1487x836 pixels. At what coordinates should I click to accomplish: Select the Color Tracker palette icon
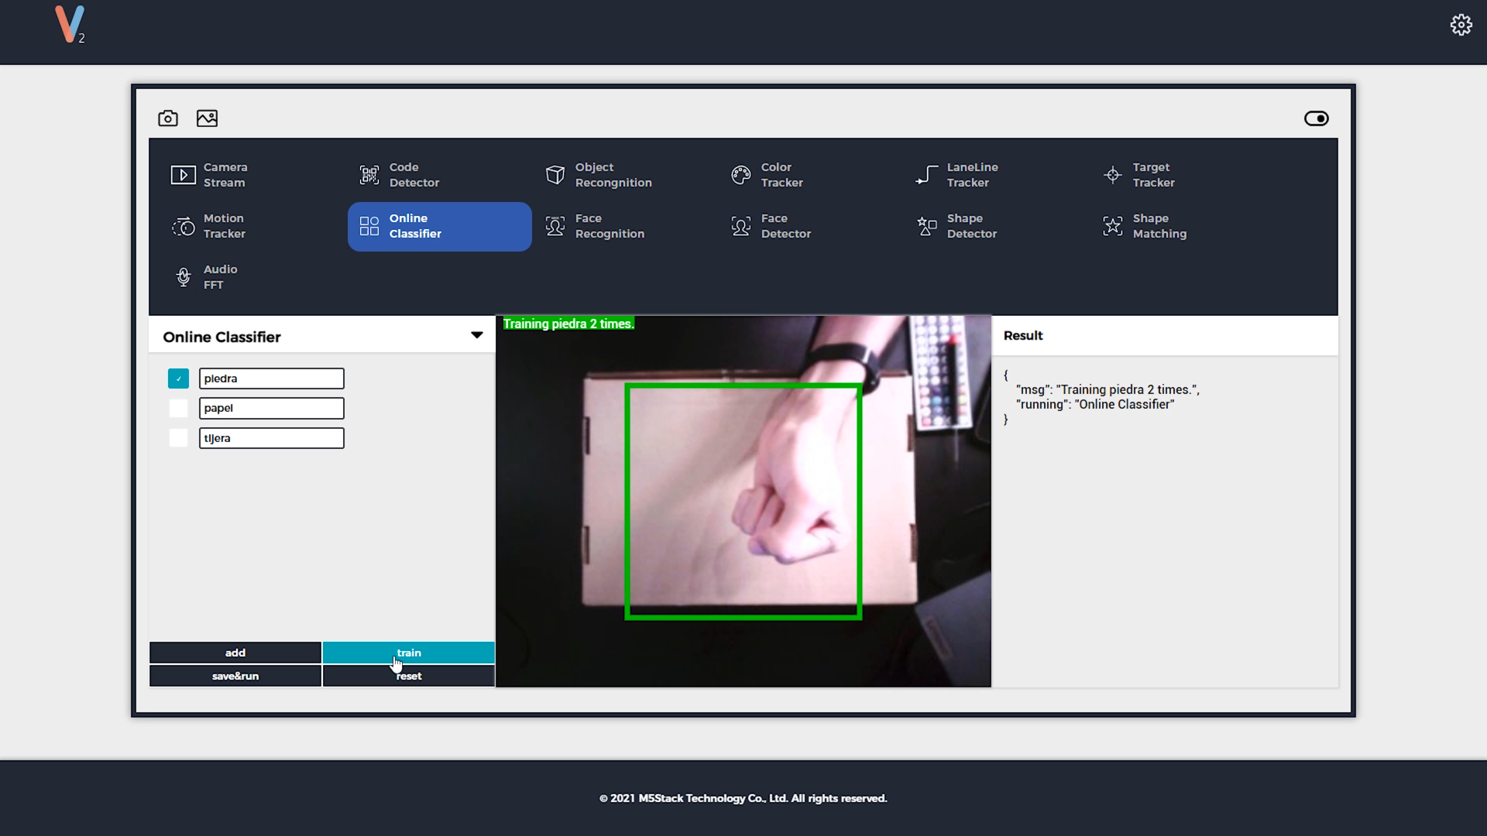click(x=740, y=175)
